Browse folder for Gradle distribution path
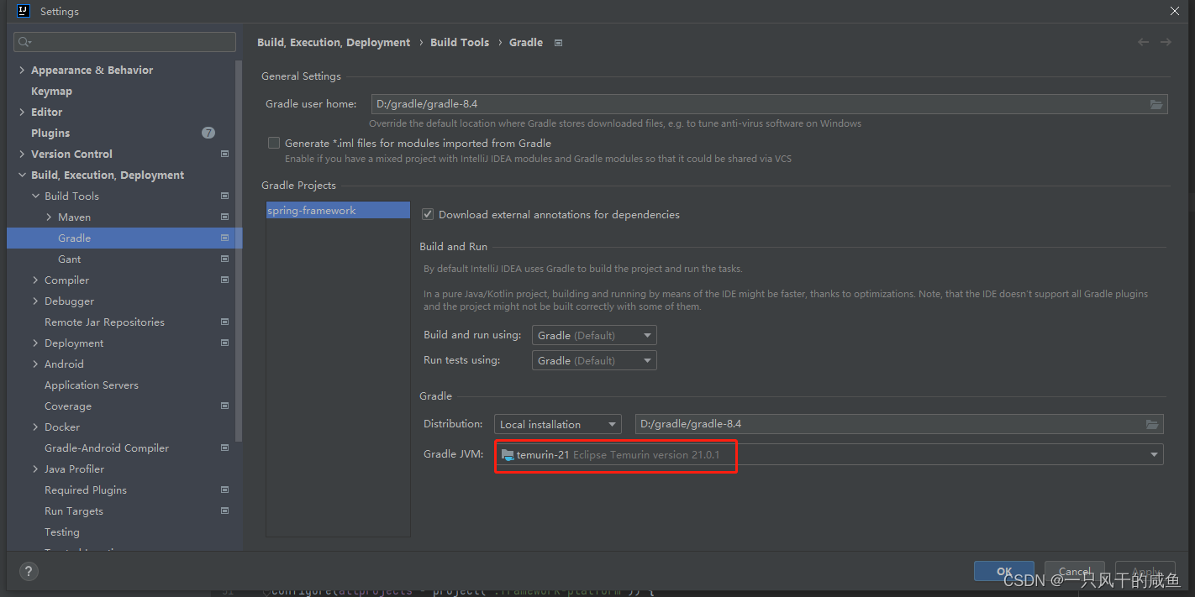Image resolution: width=1195 pixels, height=597 pixels. pyautogui.click(x=1152, y=424)
